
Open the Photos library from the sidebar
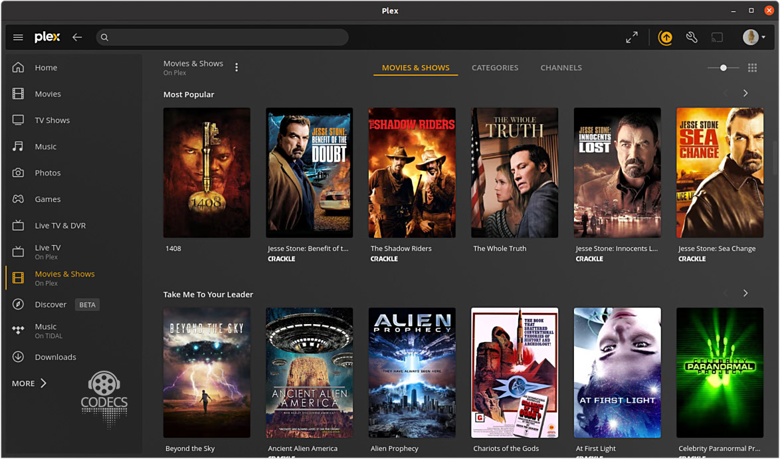tap(48, 173)
